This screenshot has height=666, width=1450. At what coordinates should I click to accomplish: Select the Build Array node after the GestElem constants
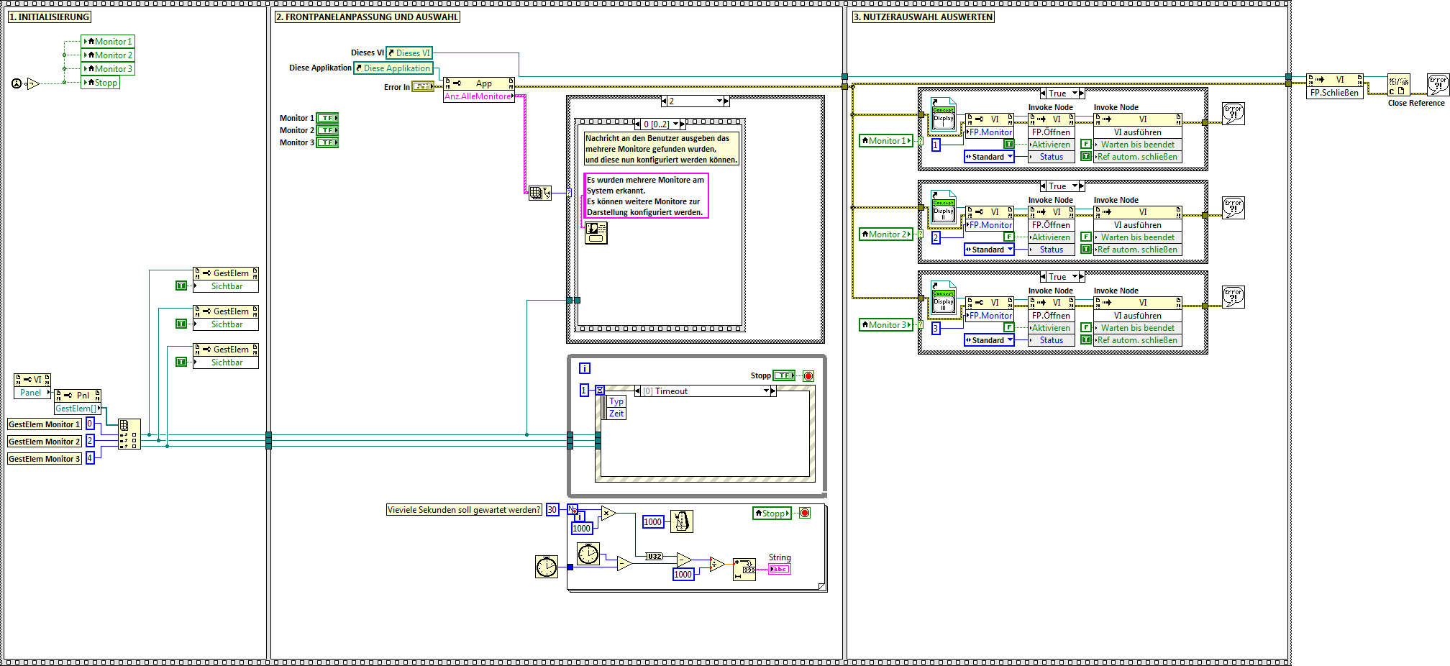pos(129,434)
